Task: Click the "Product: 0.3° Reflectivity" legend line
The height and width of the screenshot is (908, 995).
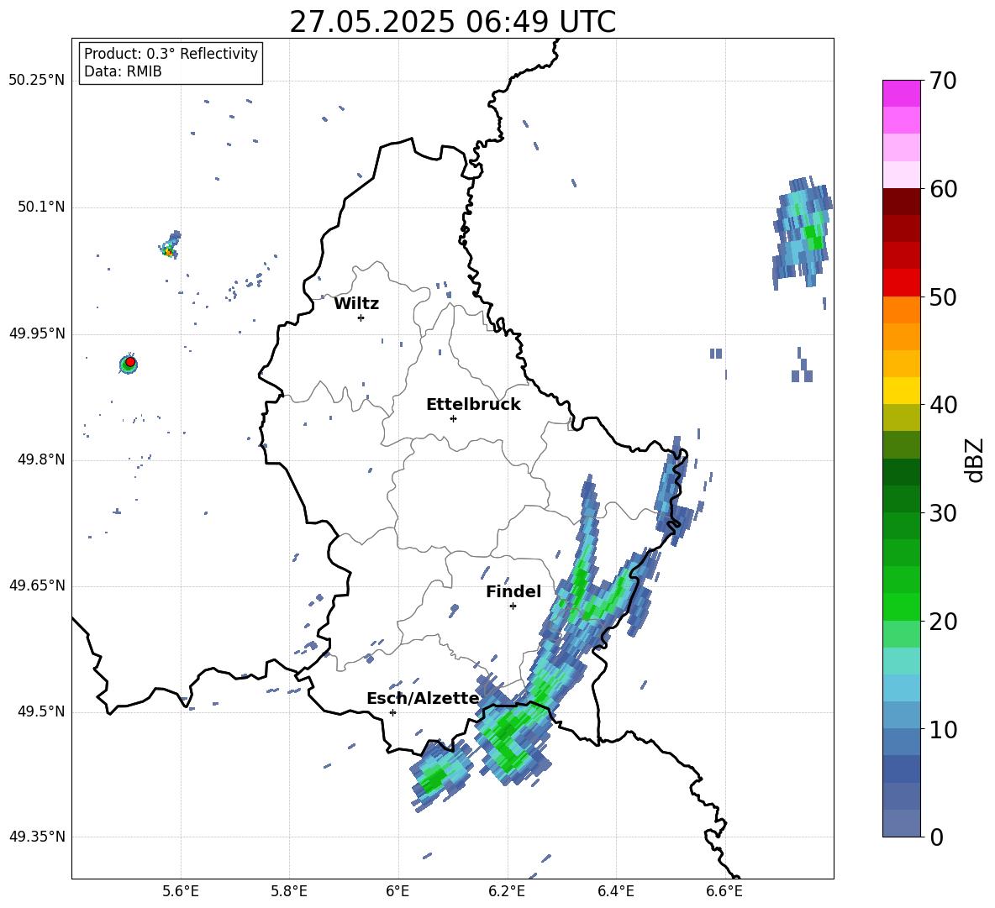Action: tap(171, 53)
